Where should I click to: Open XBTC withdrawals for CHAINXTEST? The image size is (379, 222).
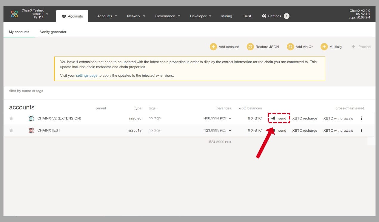tap(338, 130)
